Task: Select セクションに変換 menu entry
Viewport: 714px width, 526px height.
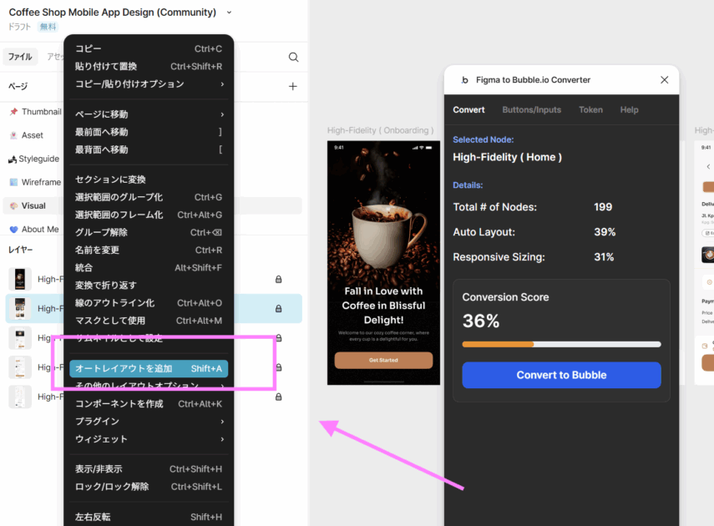Action: click(x=149, y=180)
